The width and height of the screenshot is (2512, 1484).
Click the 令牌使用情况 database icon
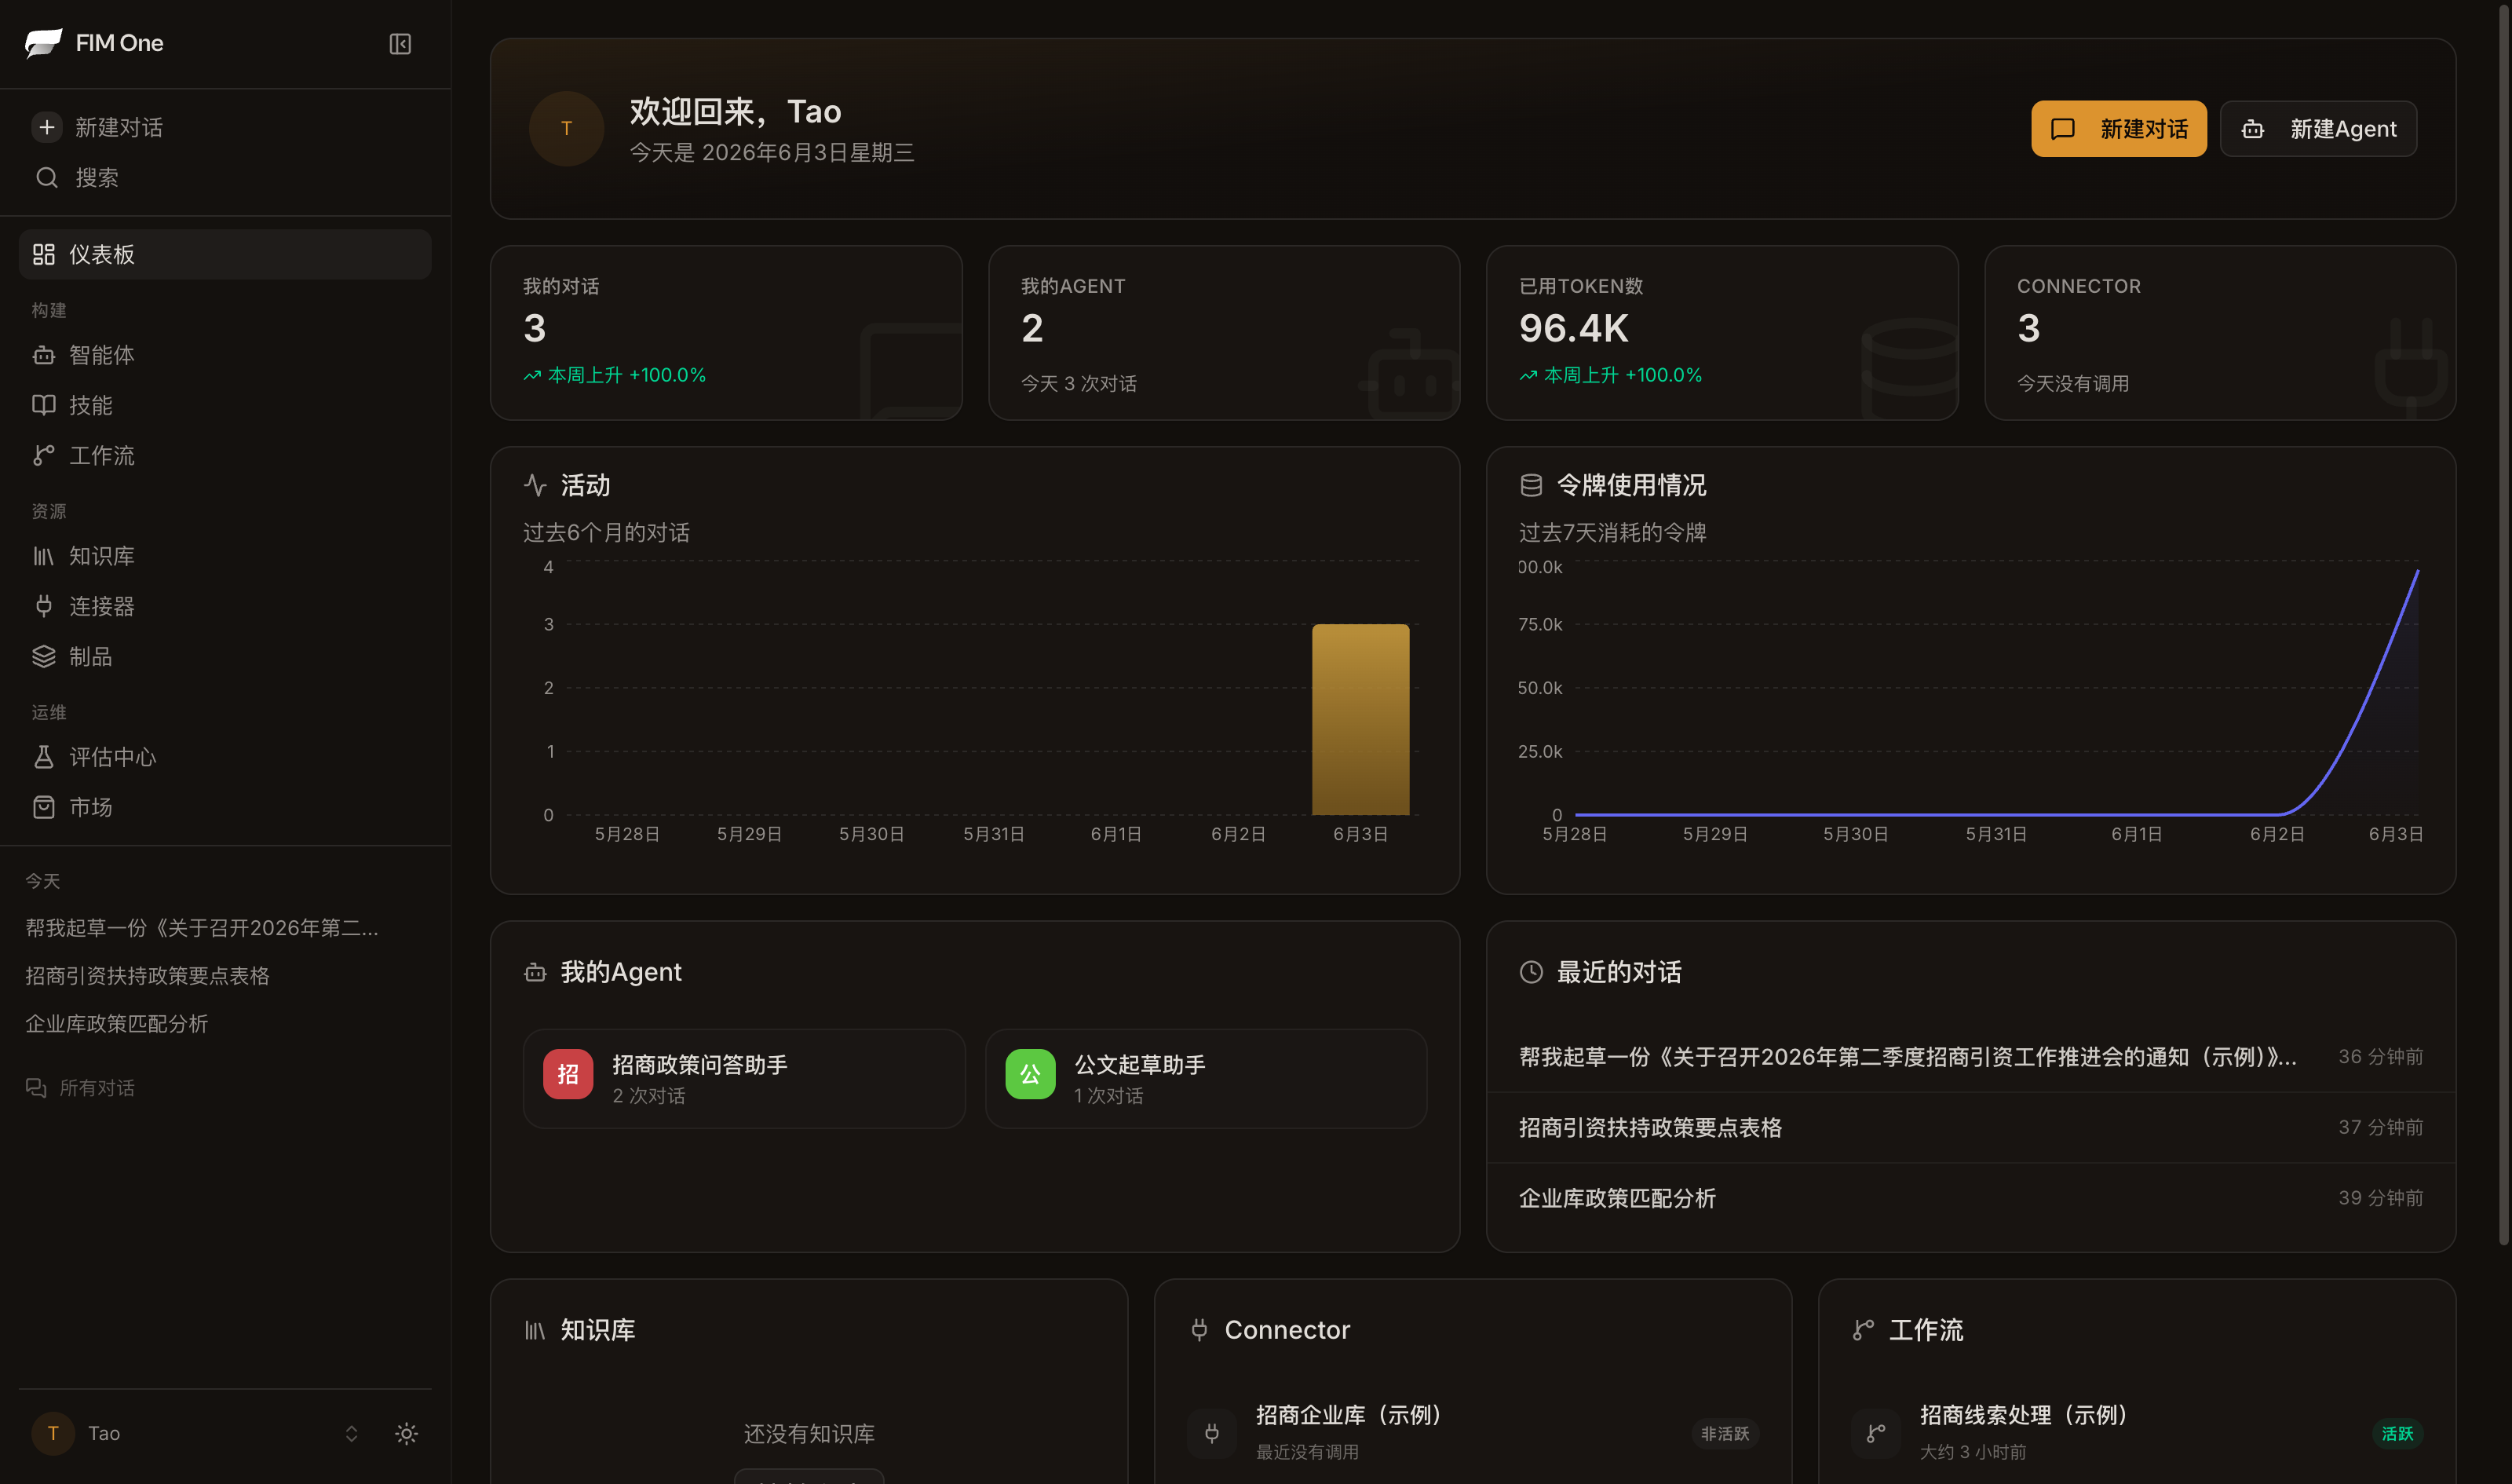[1532, 485]
